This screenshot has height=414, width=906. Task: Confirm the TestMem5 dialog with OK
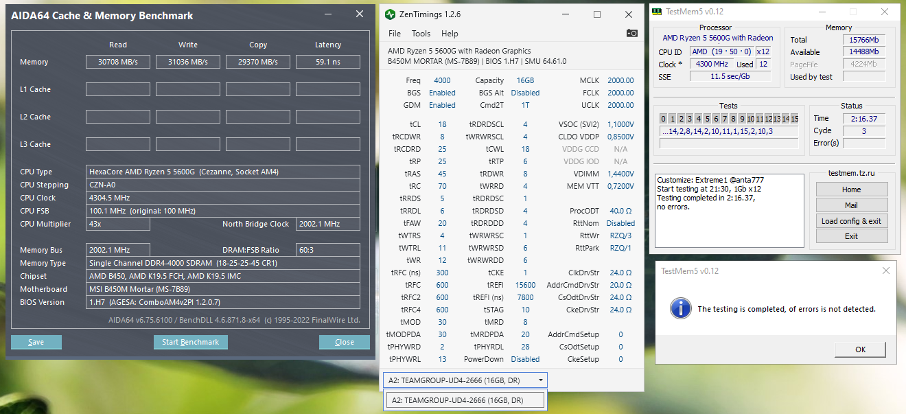point(860,349)
